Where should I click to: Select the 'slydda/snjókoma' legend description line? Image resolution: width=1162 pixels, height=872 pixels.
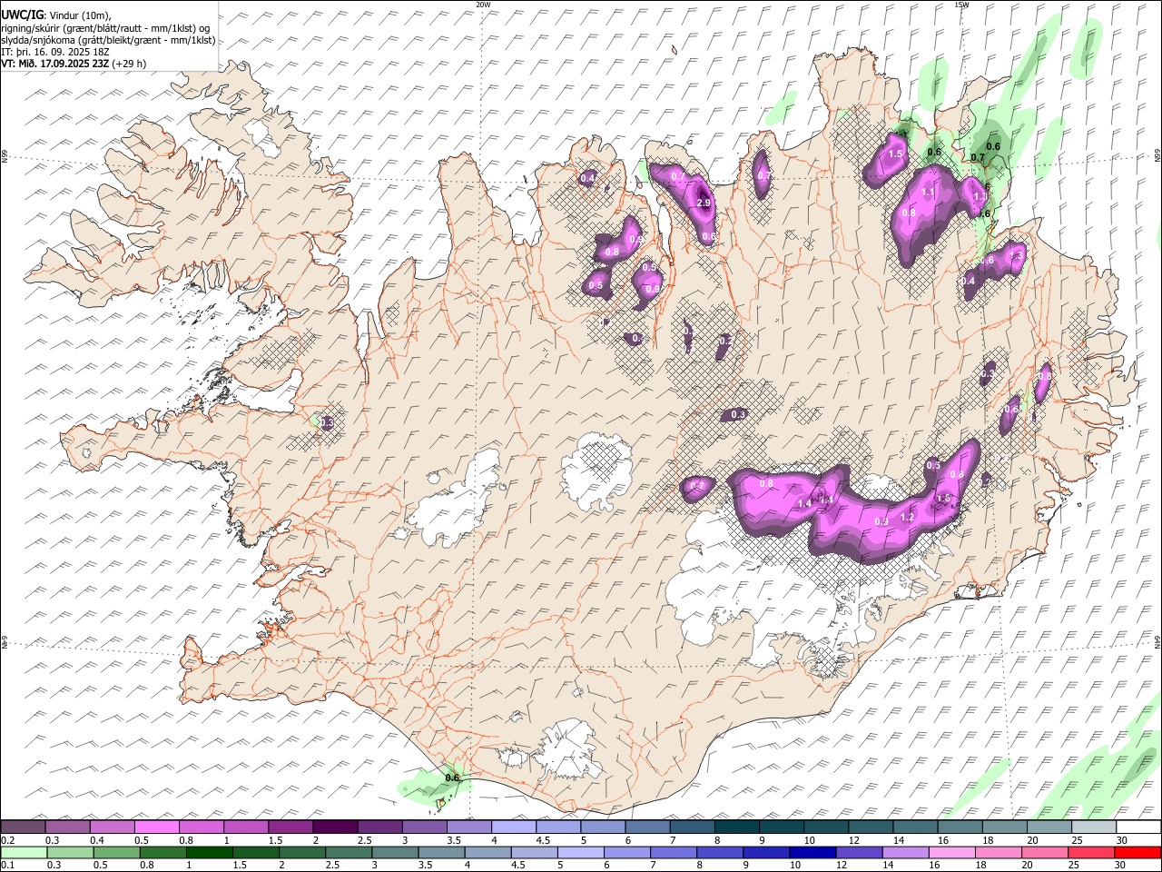click(109, 40)
